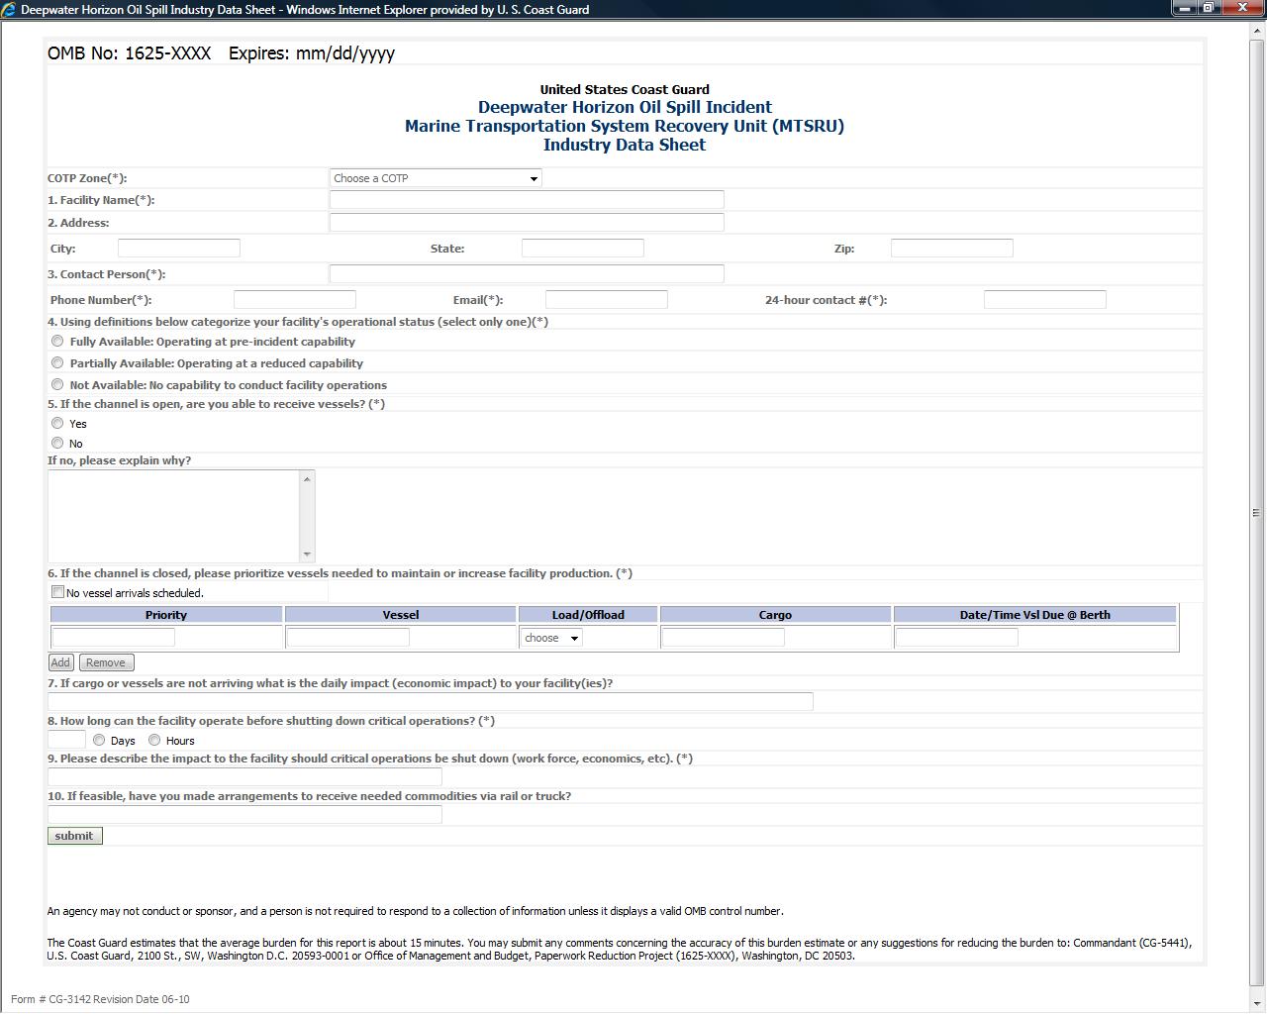1267x1014 pixels.
Task: Click the Remove vessel row button
Action: [106, 662]
